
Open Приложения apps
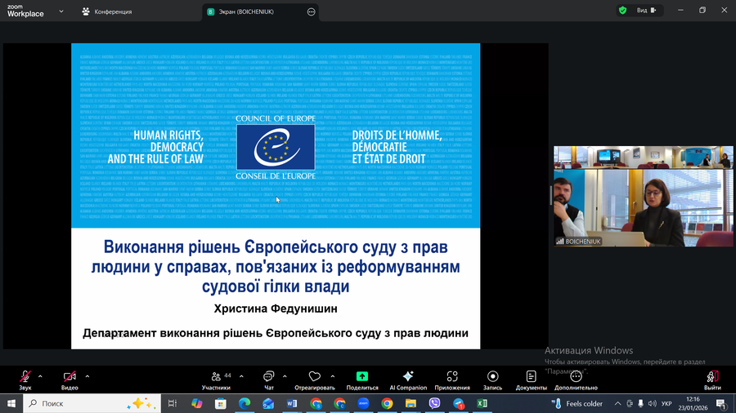[x=452, y=377]
